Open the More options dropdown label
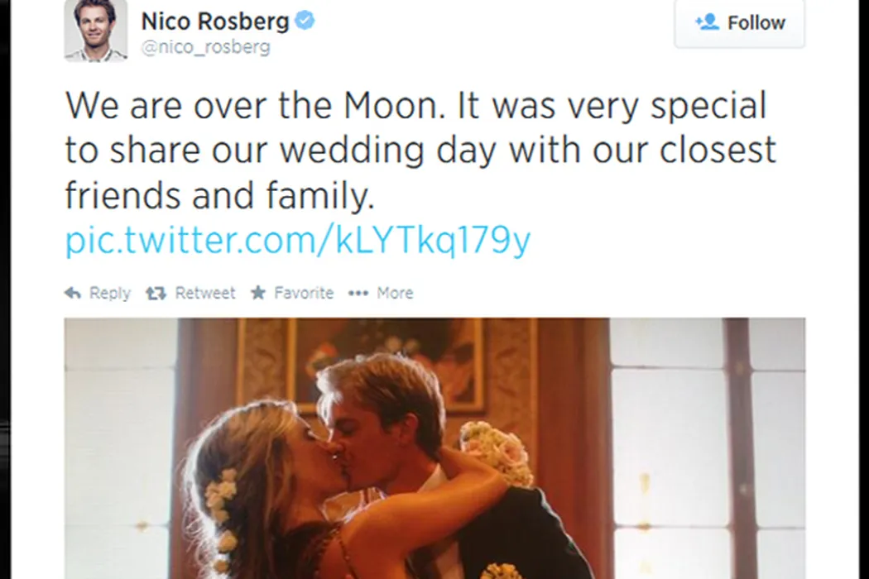This screenshot has height=579, width=869. click(395, 293)
